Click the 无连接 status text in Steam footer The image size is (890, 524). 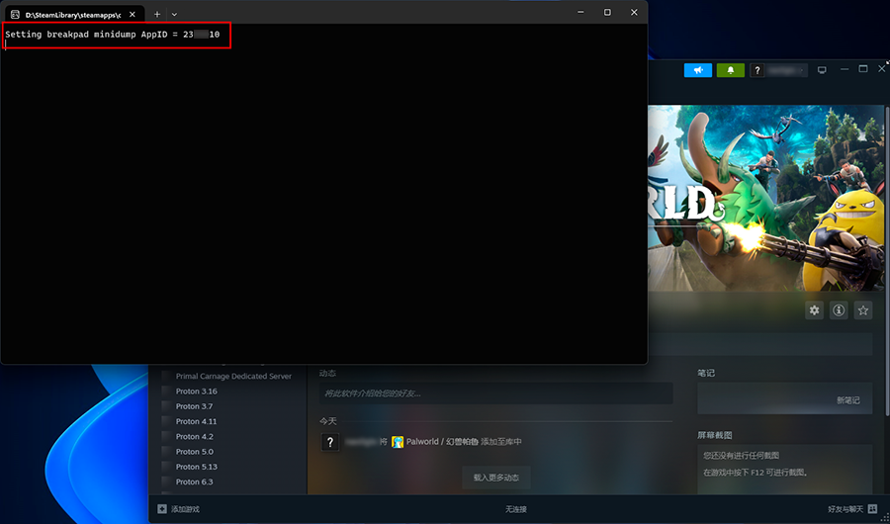pyautogui.click(x=516, y=510)
